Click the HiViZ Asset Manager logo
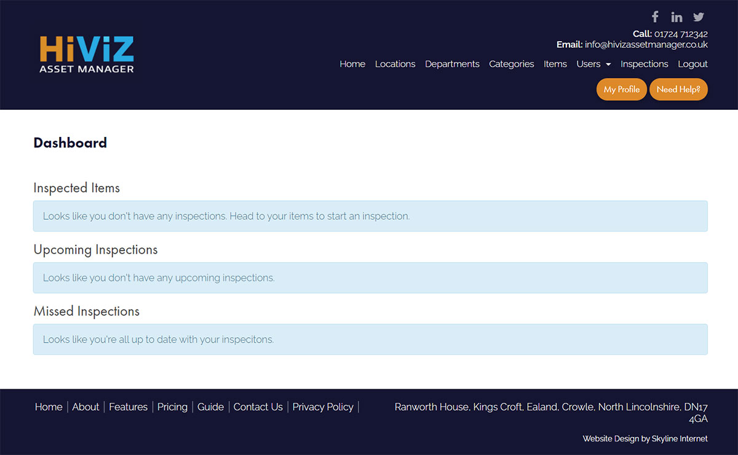738x455 pixels. coord(87,55)
